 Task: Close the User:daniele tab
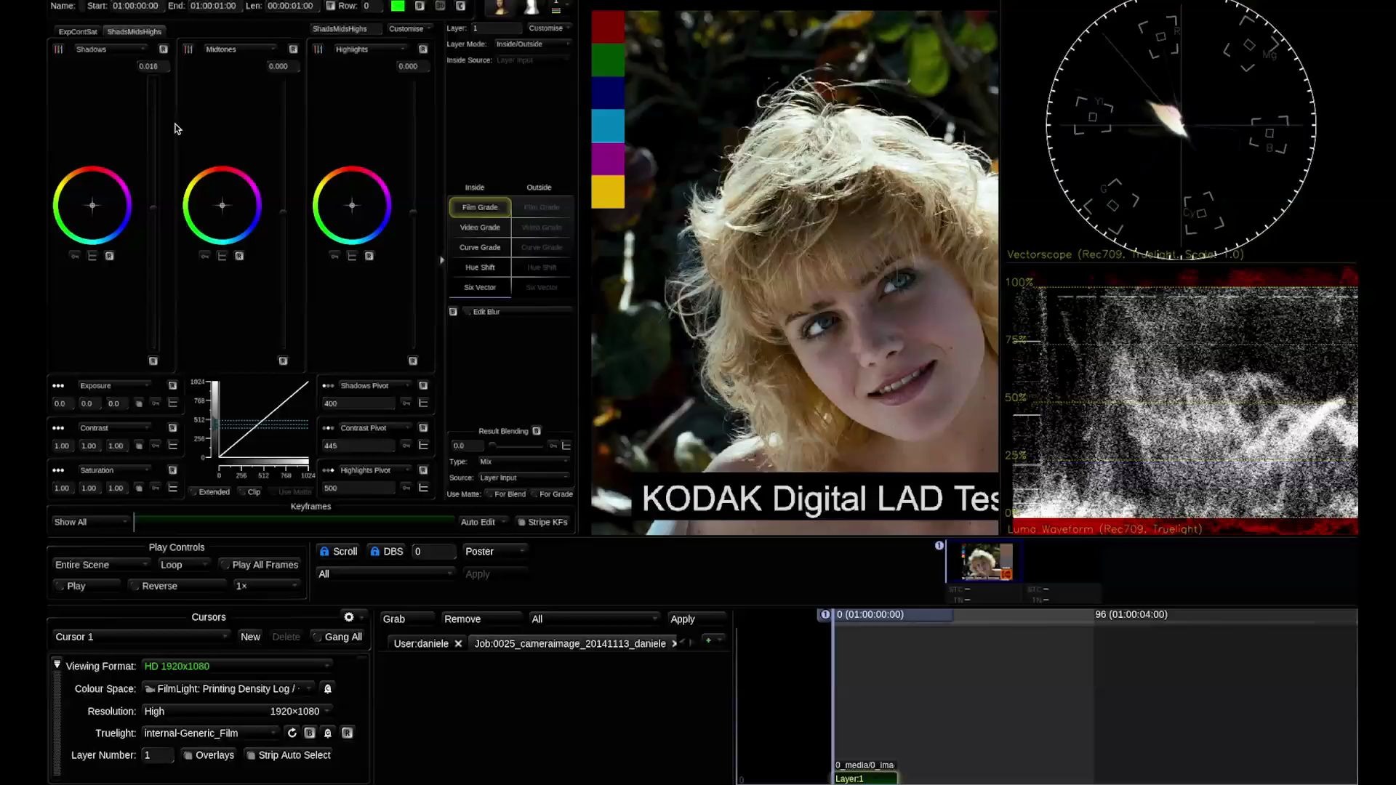(458, 643)
